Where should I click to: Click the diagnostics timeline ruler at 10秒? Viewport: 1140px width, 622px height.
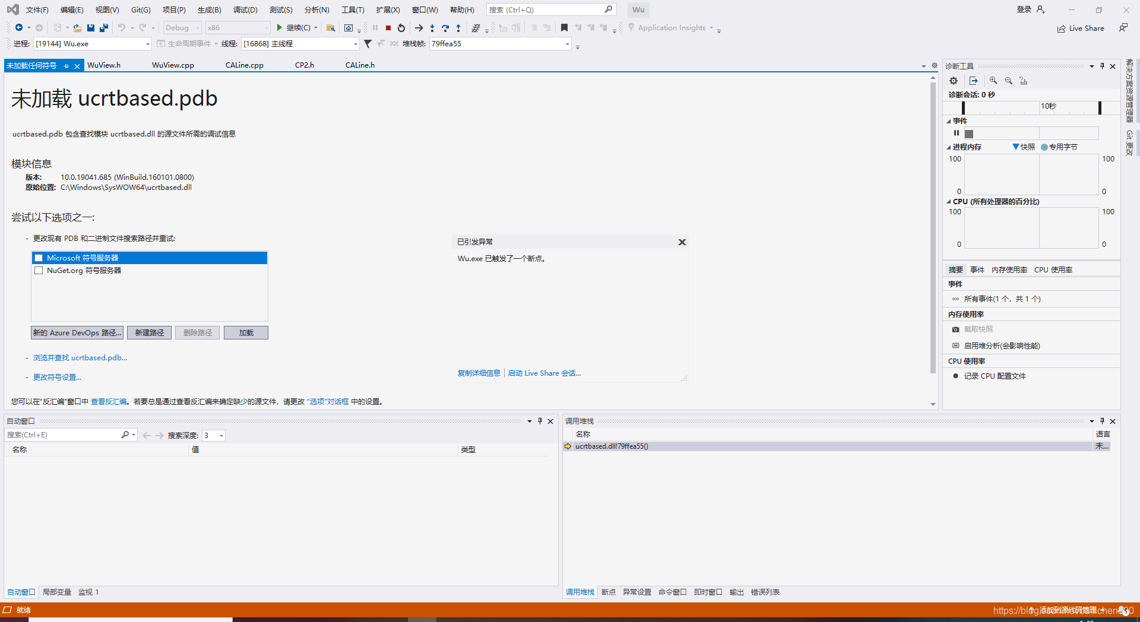(x=1049, y=106)
